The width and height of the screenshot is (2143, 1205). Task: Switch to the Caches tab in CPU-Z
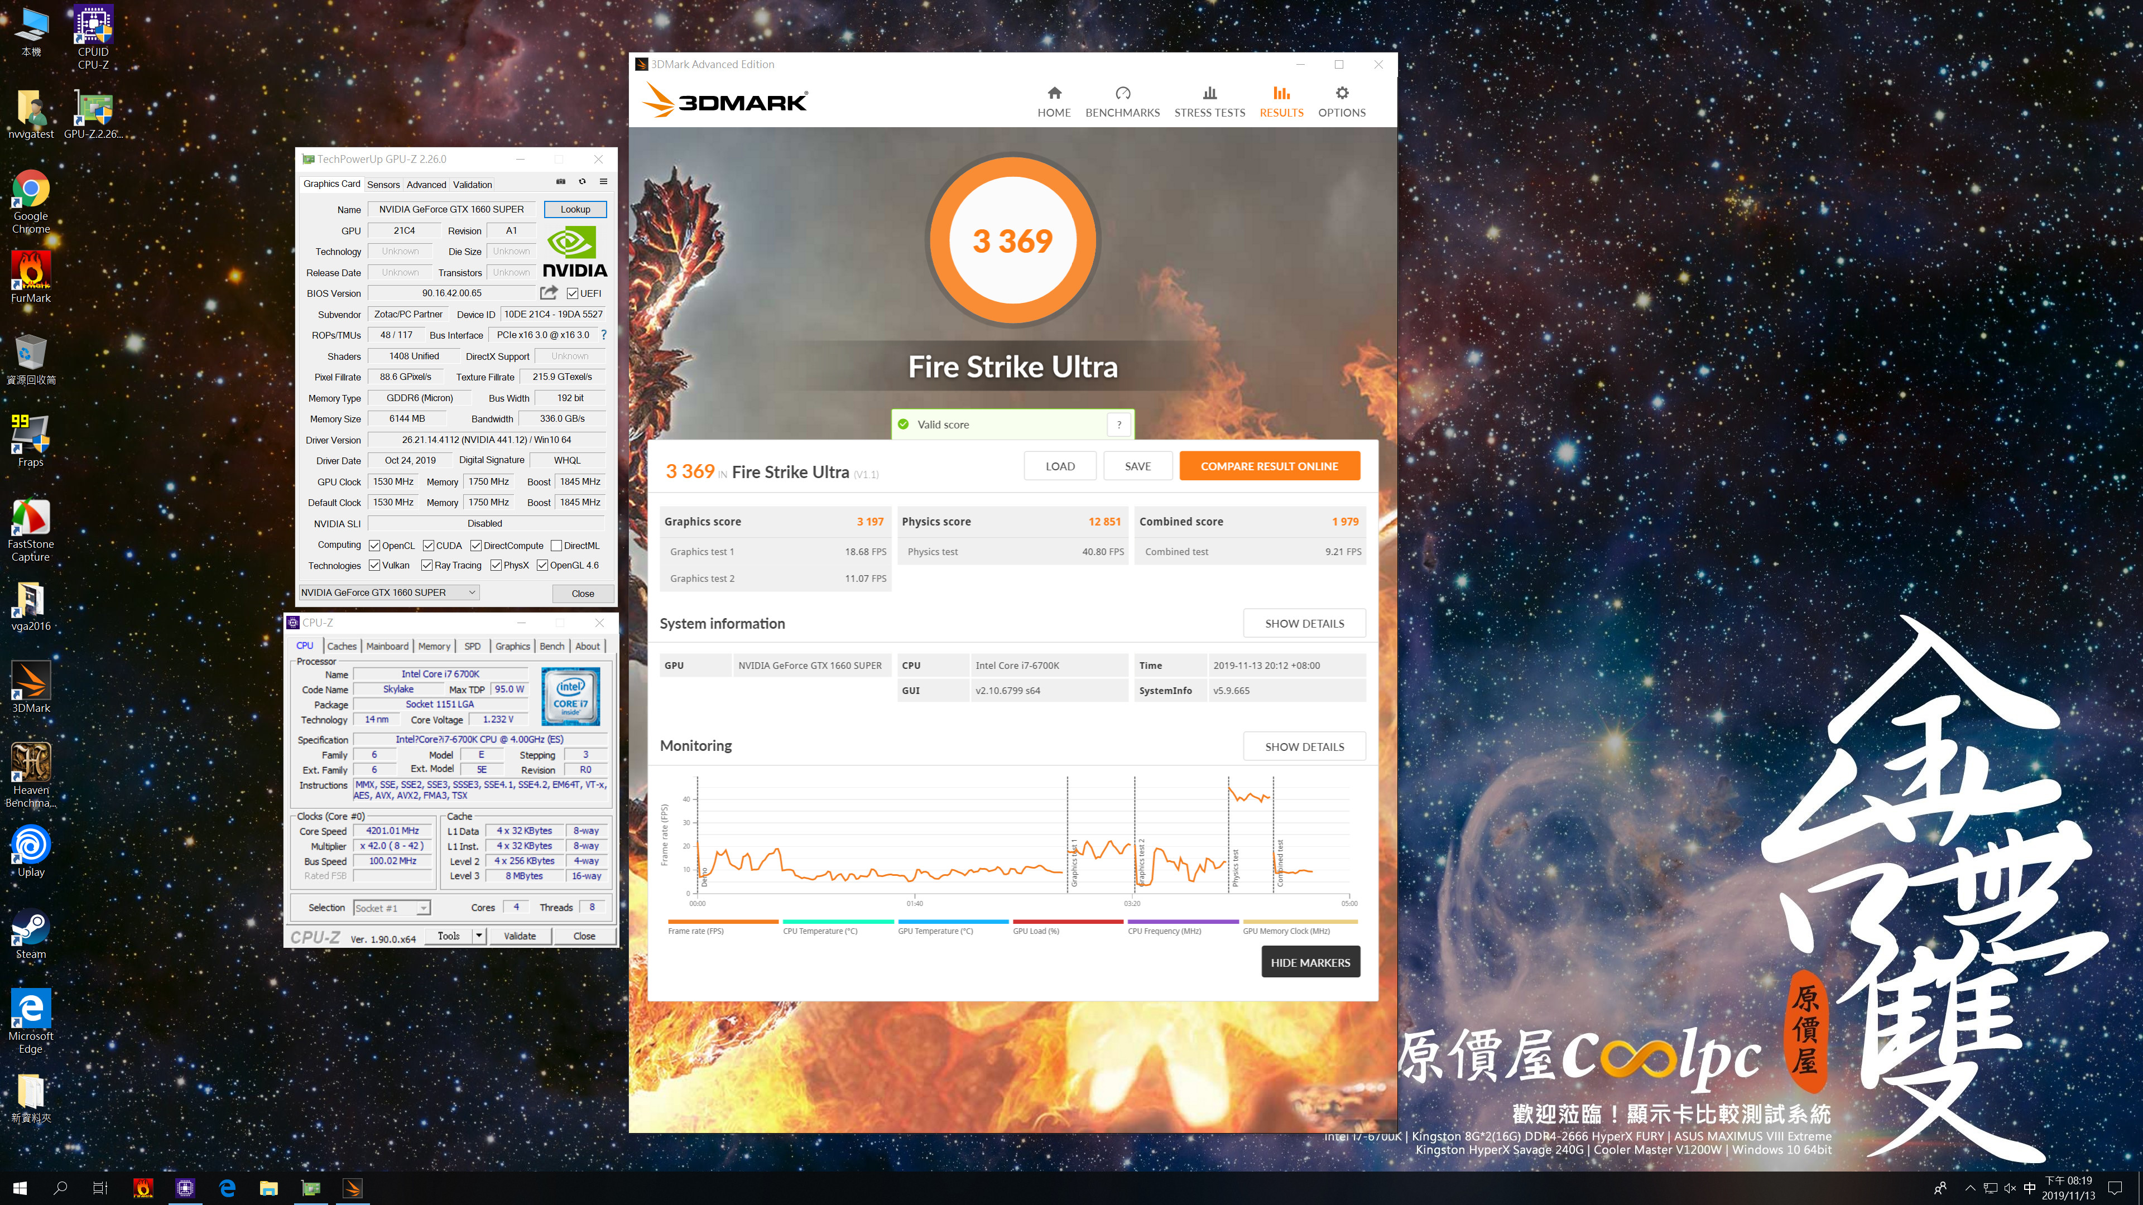click(x=341, y=646)
